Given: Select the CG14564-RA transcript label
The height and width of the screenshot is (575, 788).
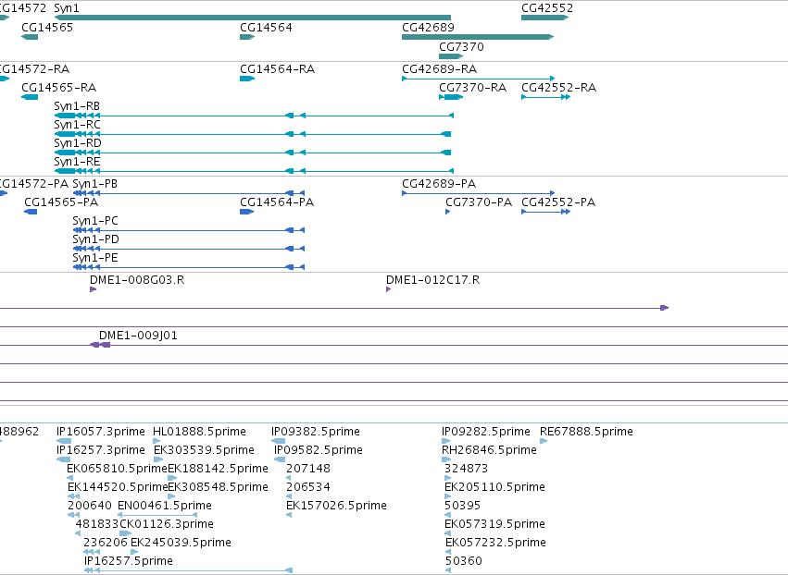Looking at the screenshot, I should (278, 69).
